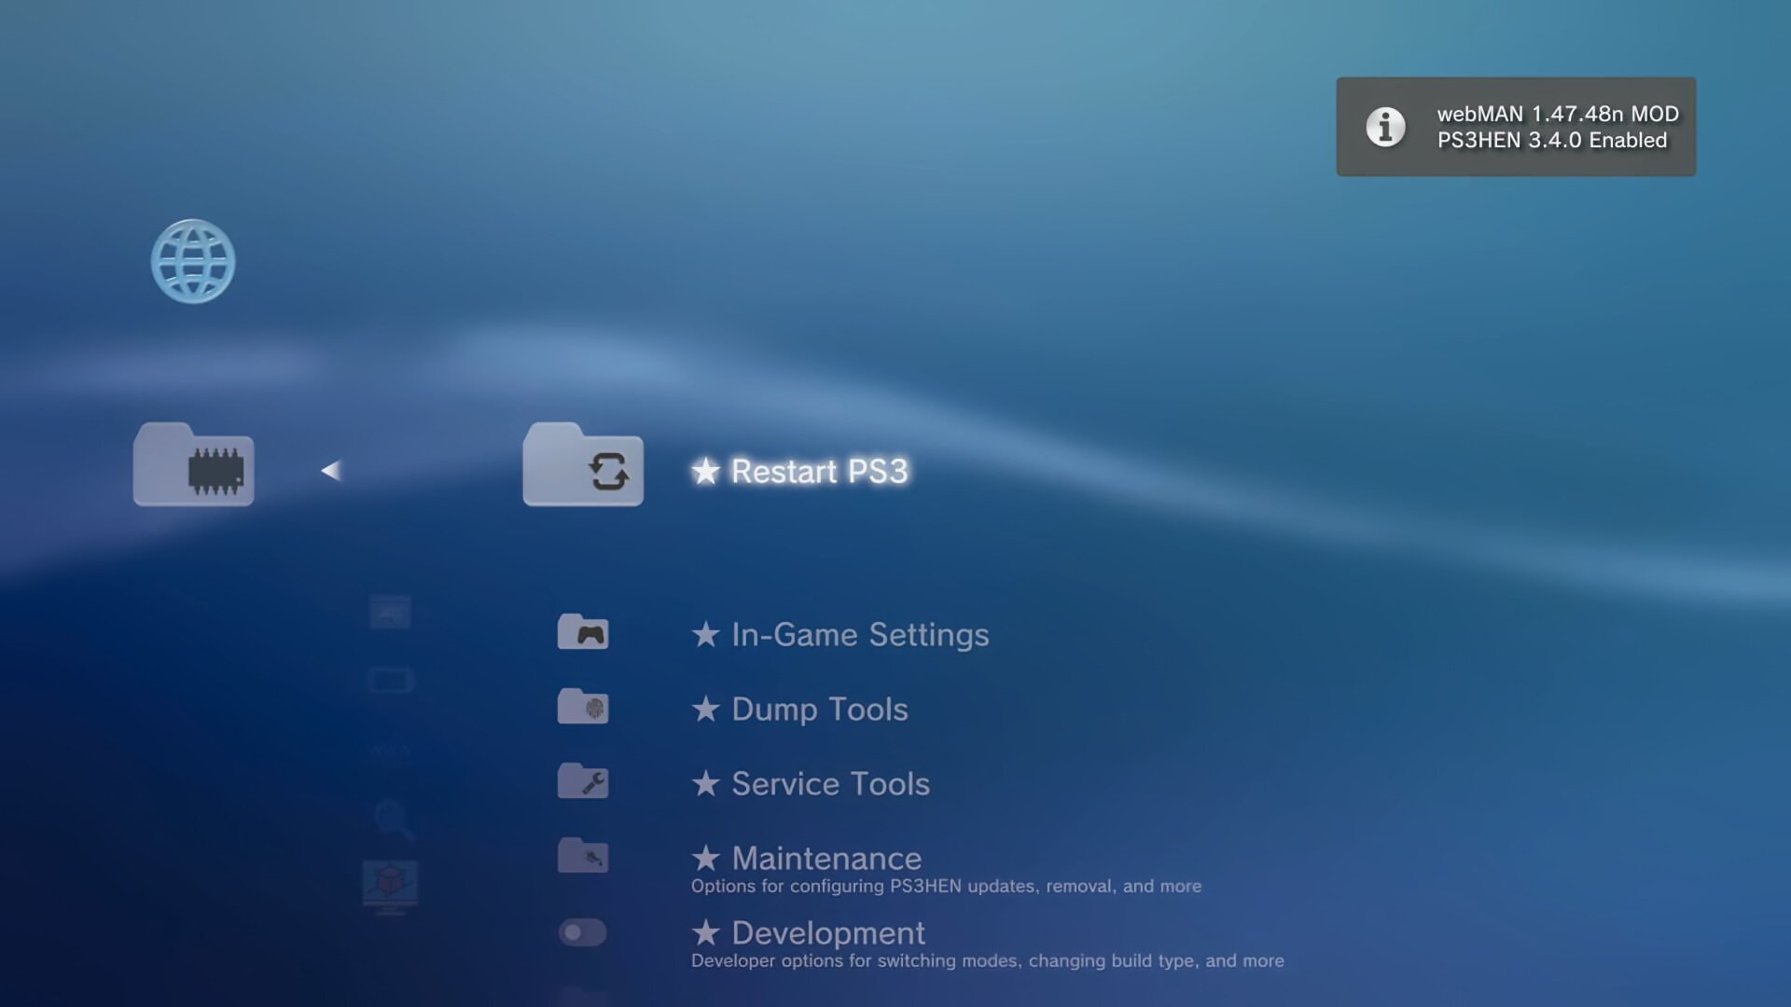Viewport: 1791px width, 1007px height.
Task: Click the In-Game Settings controller folder icon
Action: coord(583,632)
